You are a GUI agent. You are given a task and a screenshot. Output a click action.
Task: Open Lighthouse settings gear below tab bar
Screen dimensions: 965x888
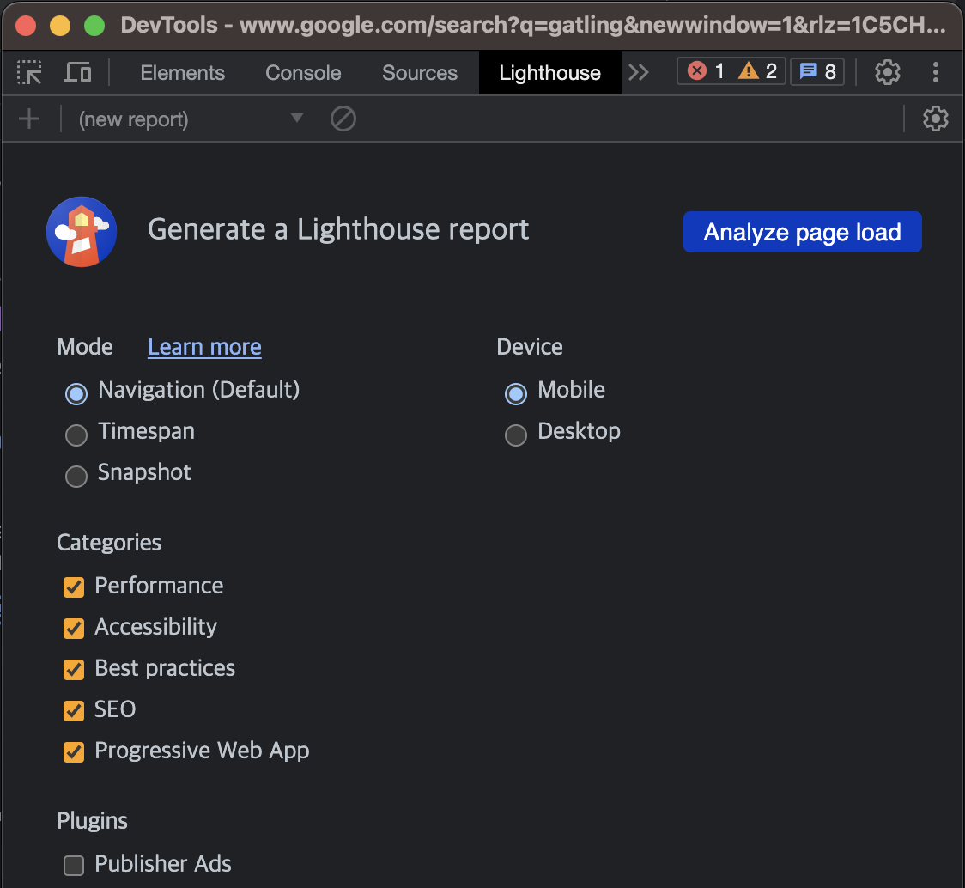(x=935, y=119)
